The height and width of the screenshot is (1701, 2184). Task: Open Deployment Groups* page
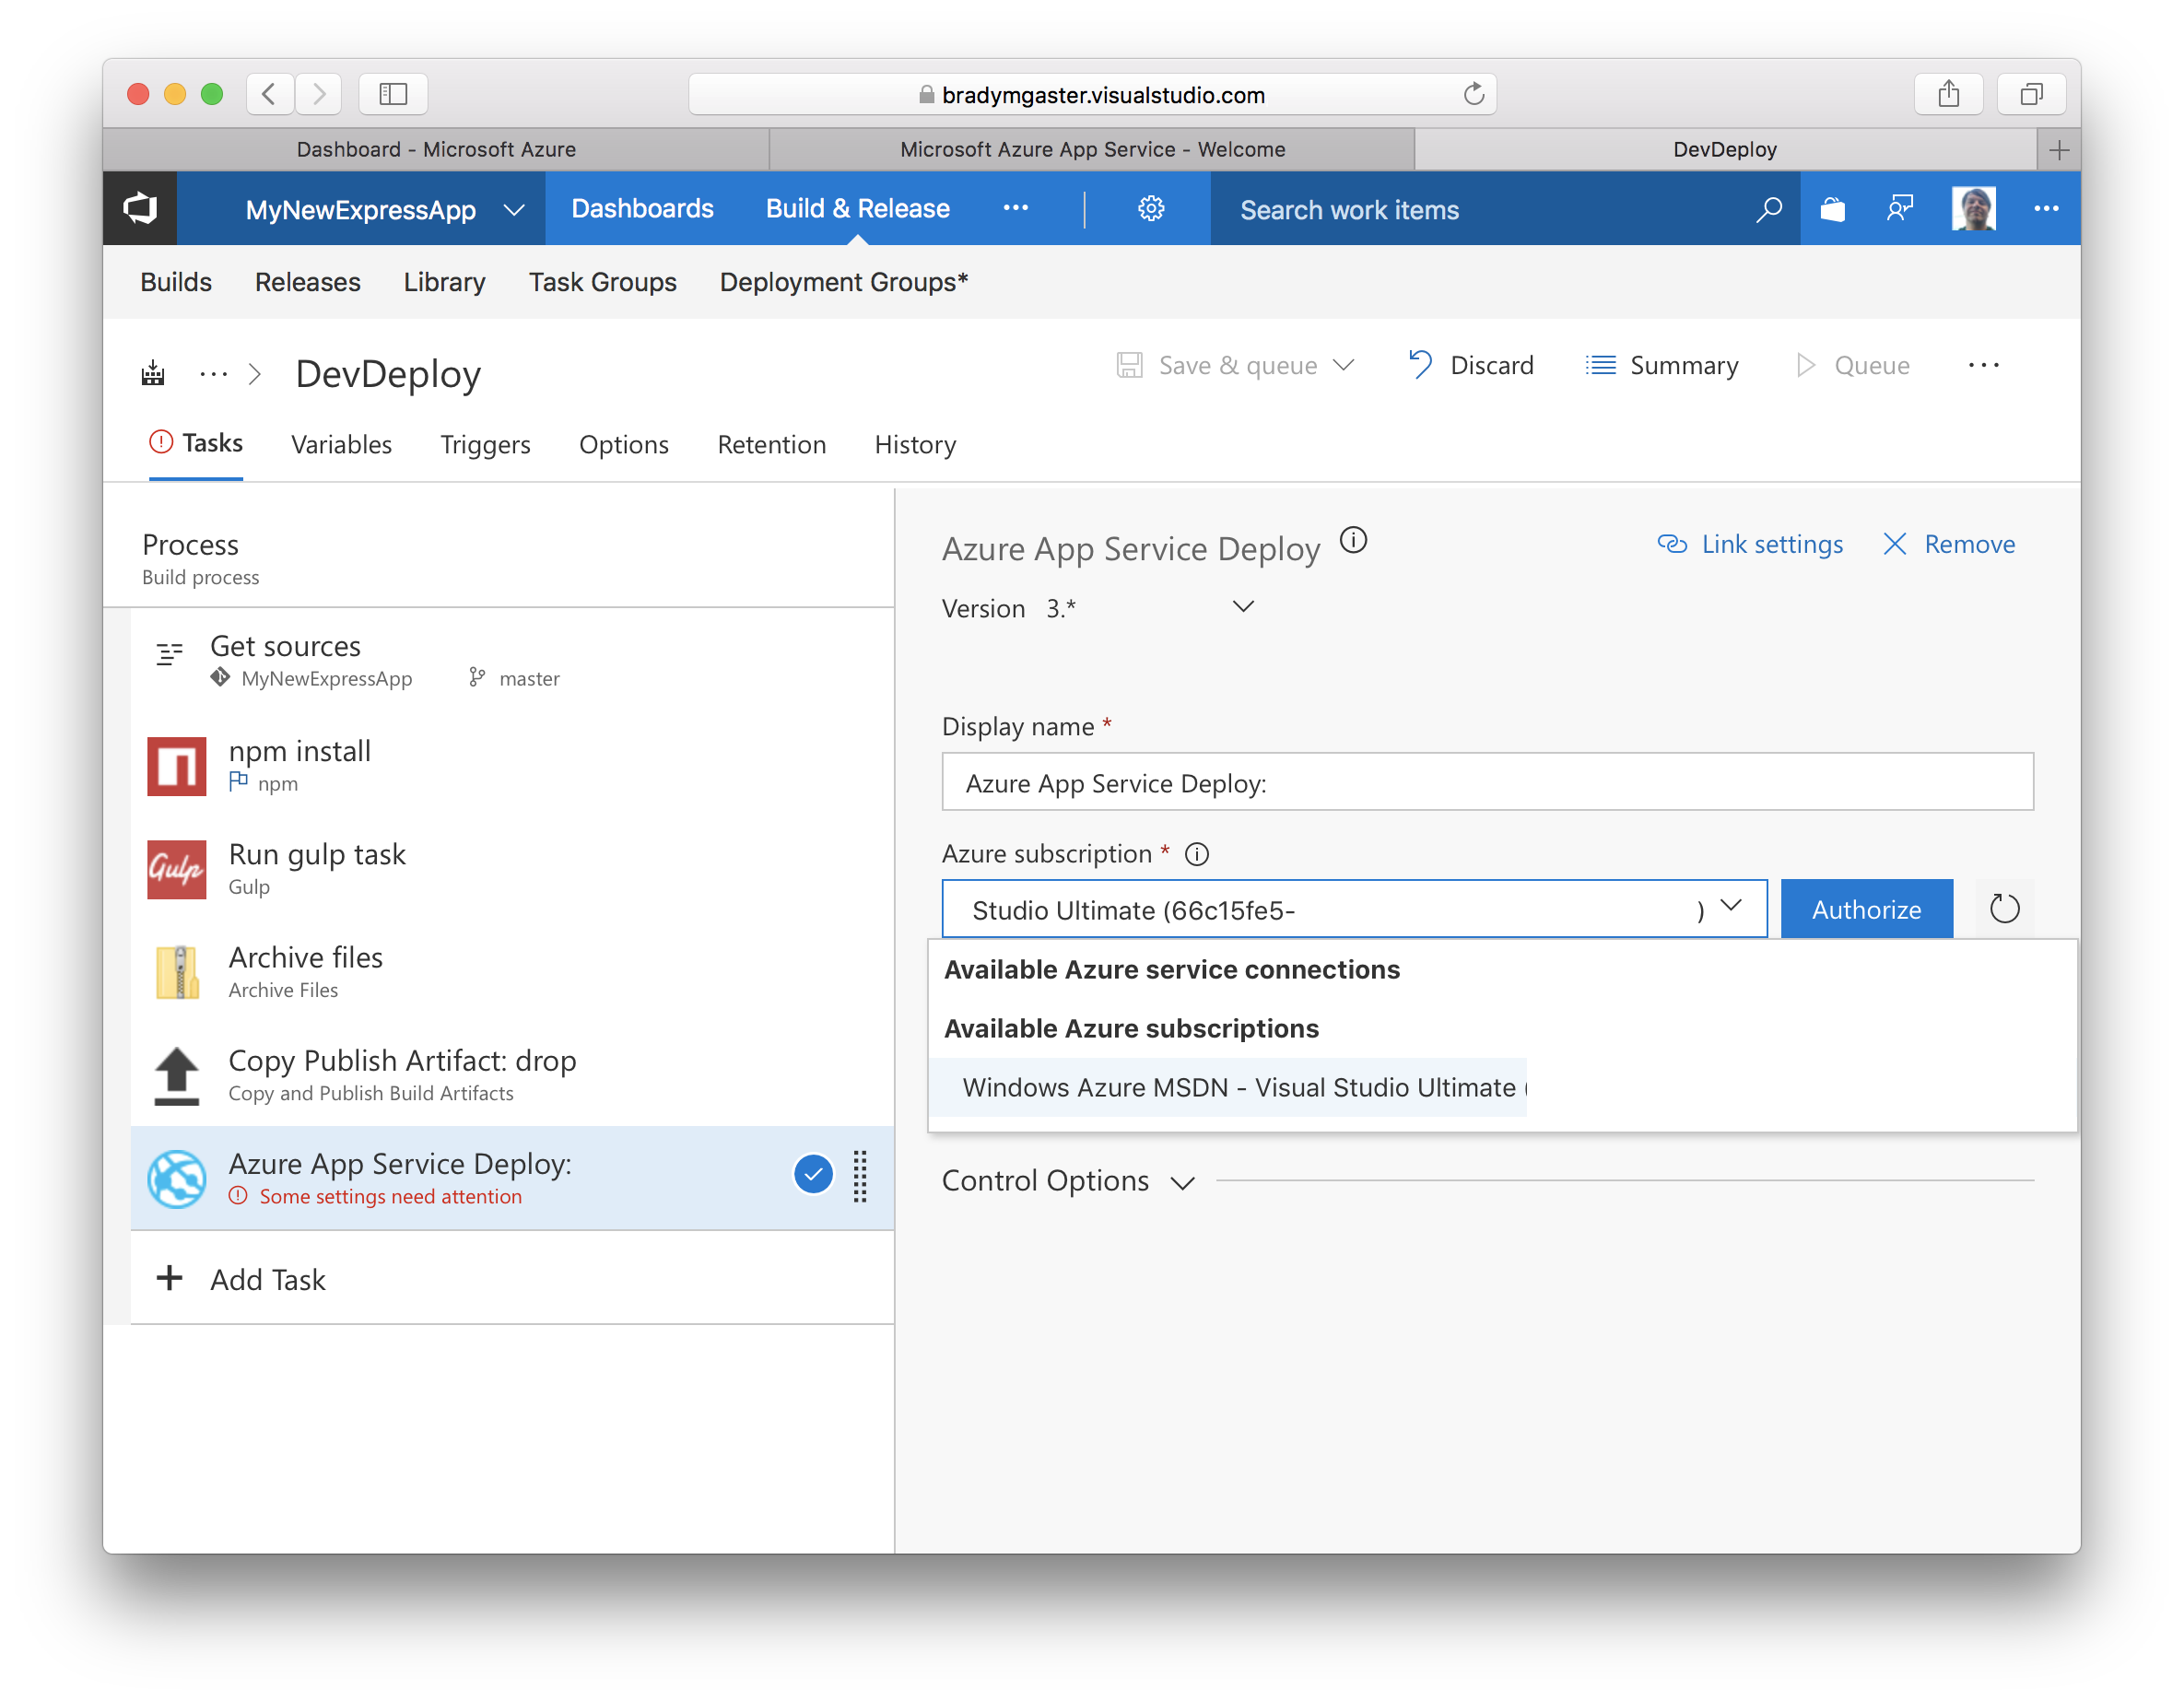pos(843,282)
